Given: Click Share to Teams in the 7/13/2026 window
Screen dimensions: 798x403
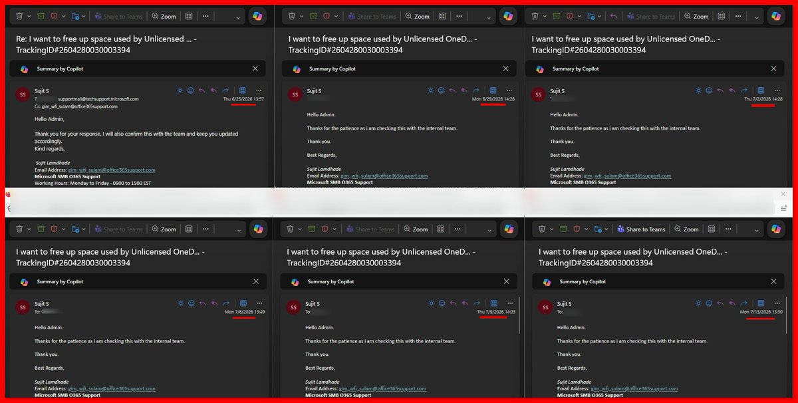Looking at the screenshot, I should tap(641, 229).
